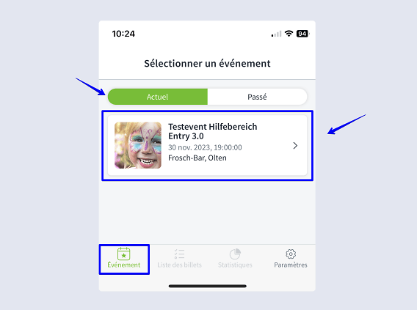Open the Liste des billets checklist icon
This screenshot has width=417, height=310.
click(x=180, y=254)
